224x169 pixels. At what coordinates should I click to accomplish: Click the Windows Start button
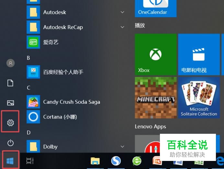click(10, 161)
